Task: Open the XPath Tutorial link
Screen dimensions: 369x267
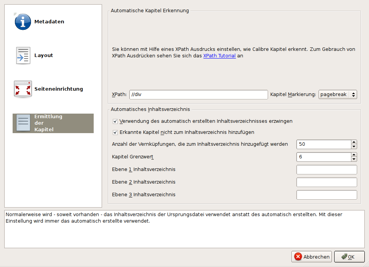Action: pos(219,56)
